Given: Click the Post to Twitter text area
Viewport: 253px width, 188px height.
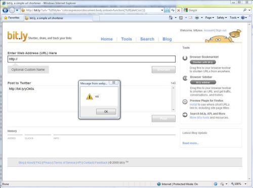Looking at the screenshot, I should 90,99.
